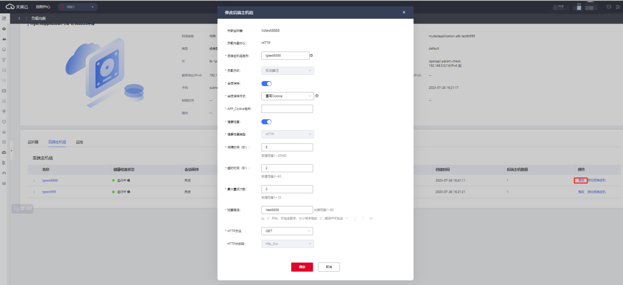Image resolution: width=623 pixels, height=285 pixels.
Task: Click the sidebar collapse arrow handle
Action: coord(11,151)
